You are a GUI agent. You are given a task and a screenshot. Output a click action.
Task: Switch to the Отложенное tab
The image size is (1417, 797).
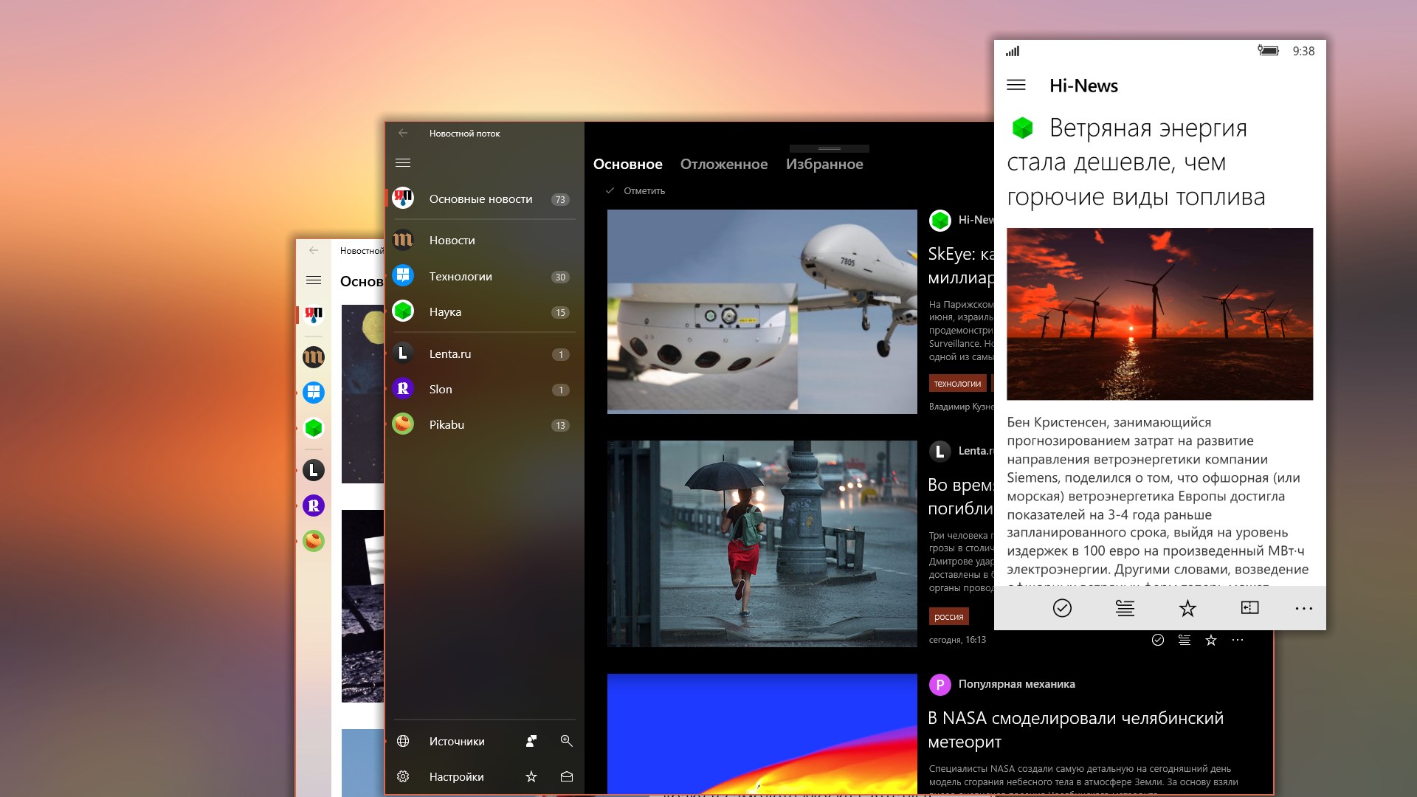coord(724,164)
